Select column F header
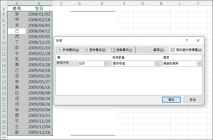 [x=124, y=3]
